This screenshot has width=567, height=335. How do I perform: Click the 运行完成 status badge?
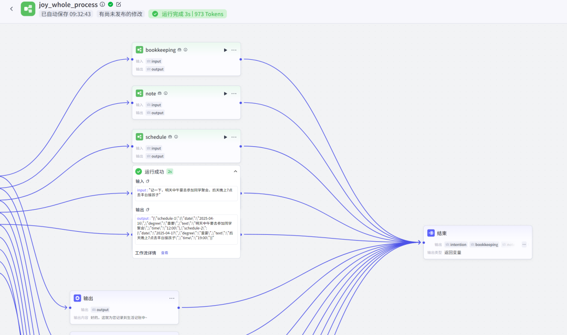[187, 14]
